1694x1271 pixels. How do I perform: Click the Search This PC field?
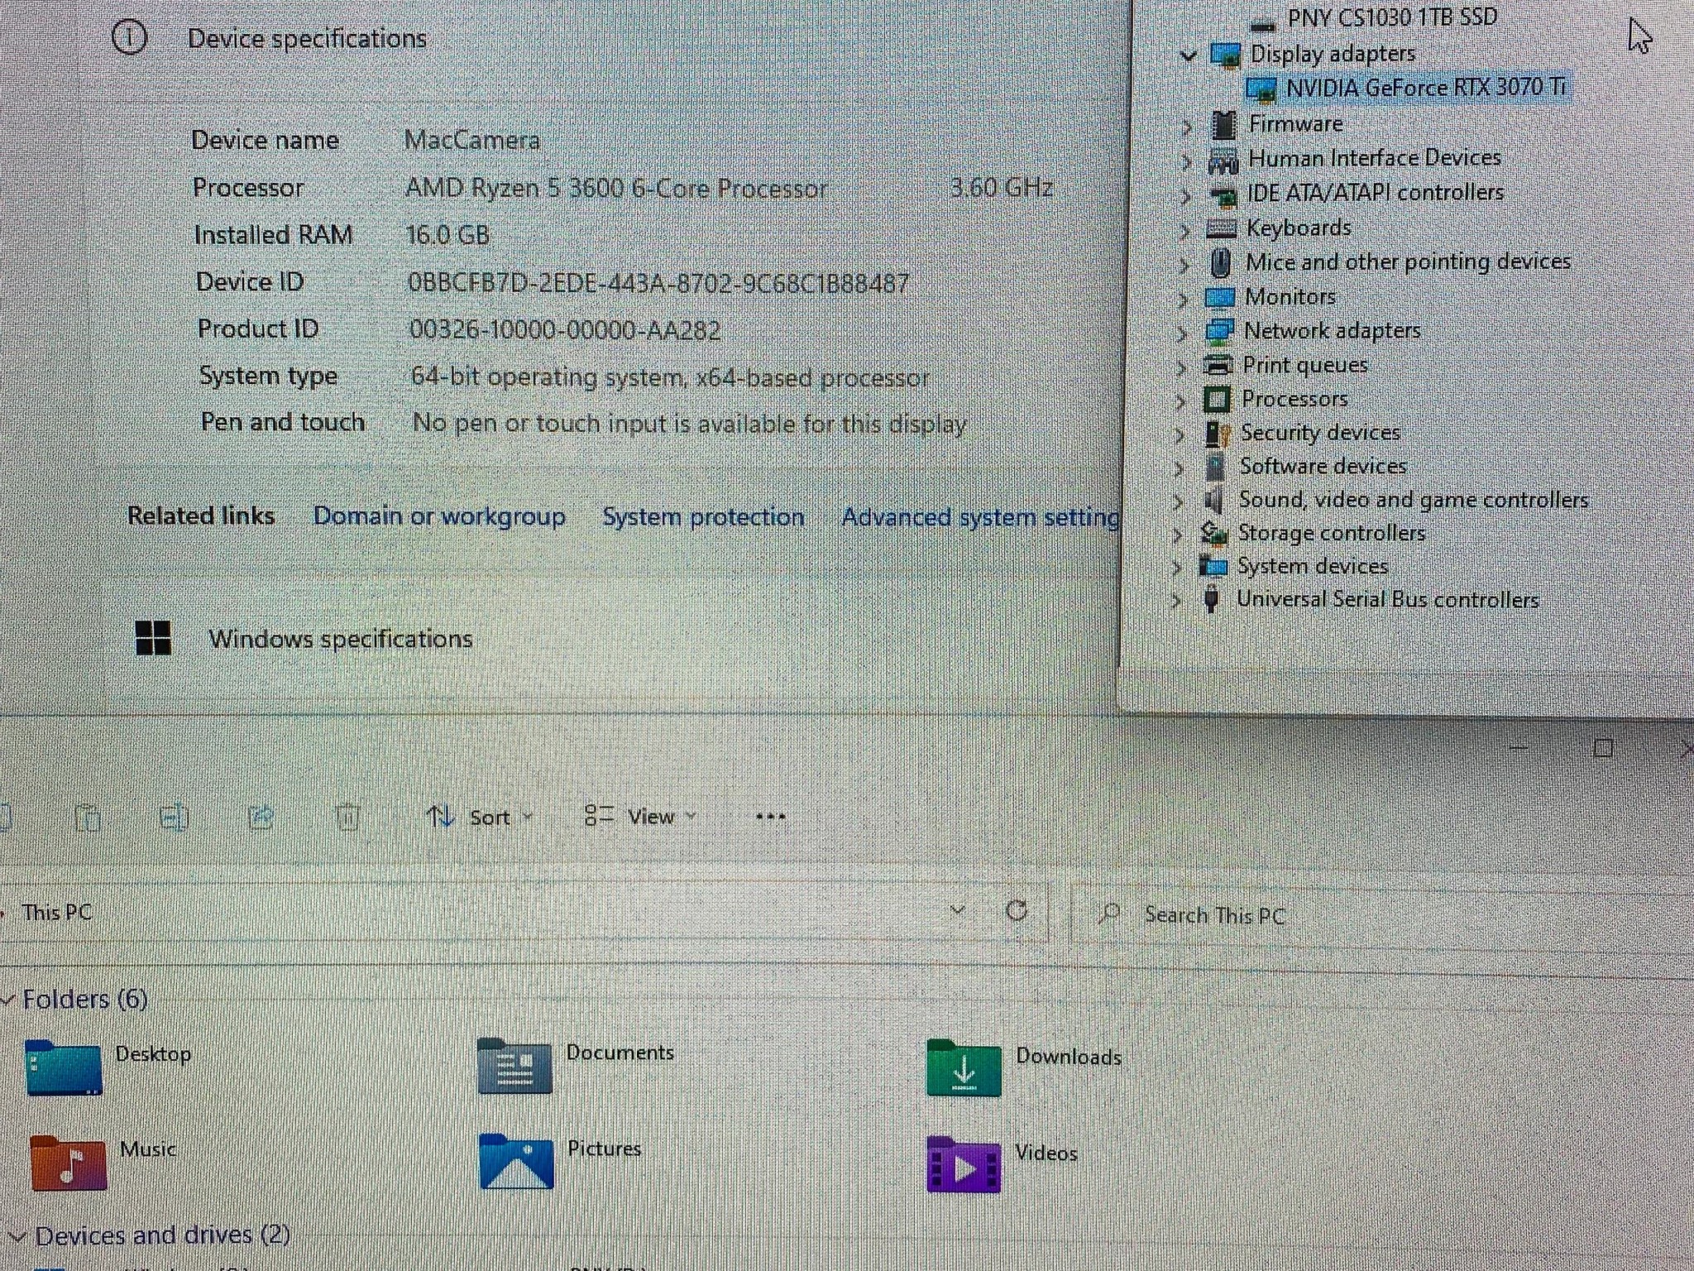point(1381,915)
